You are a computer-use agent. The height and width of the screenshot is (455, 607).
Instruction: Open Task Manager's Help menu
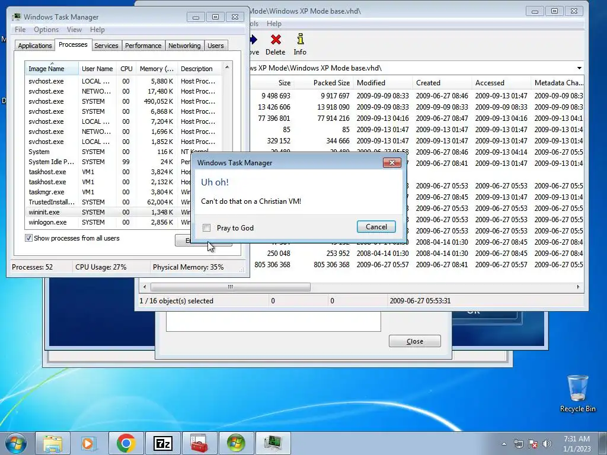pos(97,30)
